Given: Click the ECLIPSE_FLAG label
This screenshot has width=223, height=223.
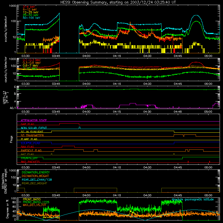Looking at the screenshot, I should point(30,143).
